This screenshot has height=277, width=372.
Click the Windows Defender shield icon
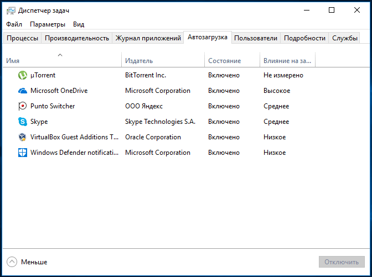[x=23, y=153]
